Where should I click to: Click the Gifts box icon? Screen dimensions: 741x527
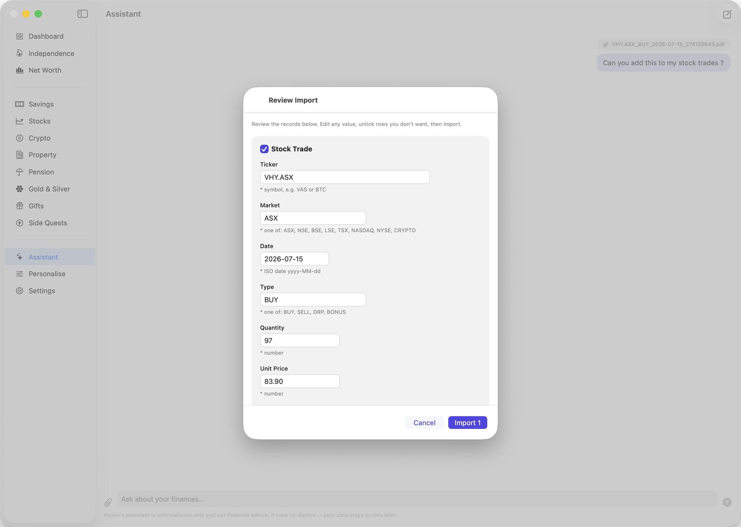point(19,206)
